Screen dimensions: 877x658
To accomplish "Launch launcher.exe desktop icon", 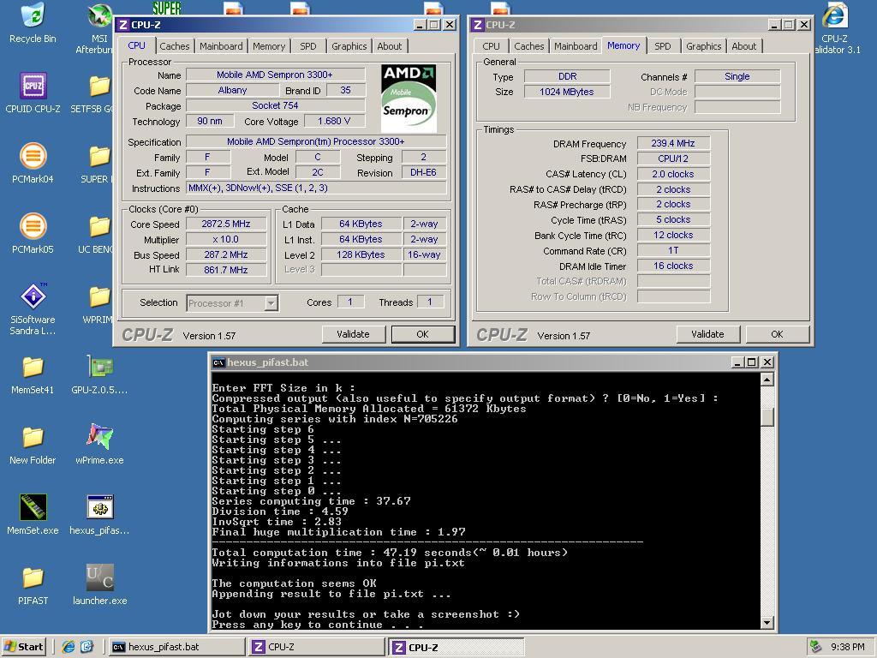I will coord(99,585).
